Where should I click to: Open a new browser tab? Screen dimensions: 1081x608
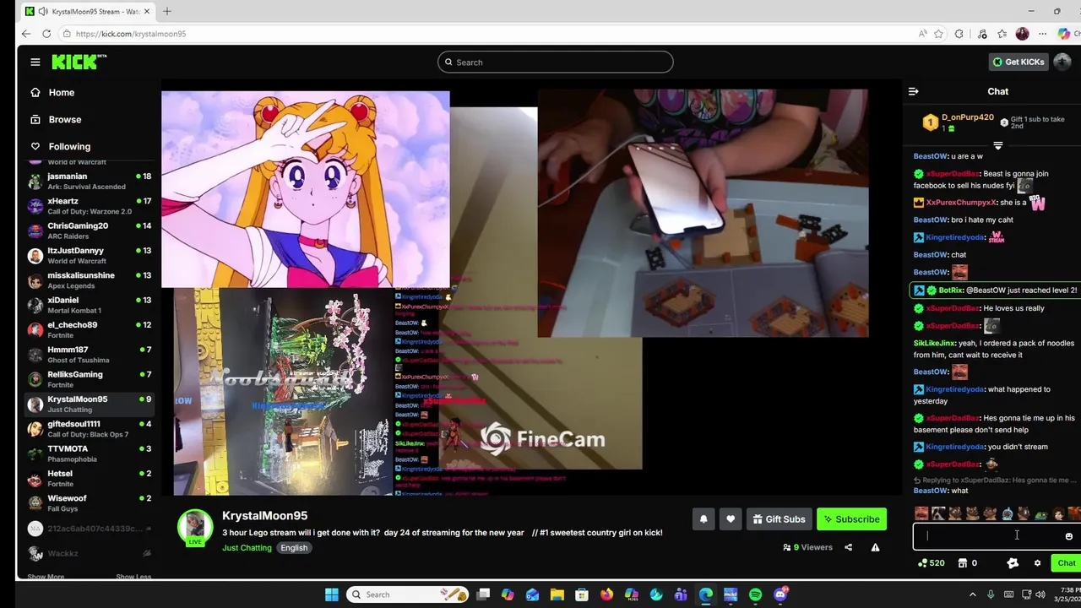click(x=166, y=11)
